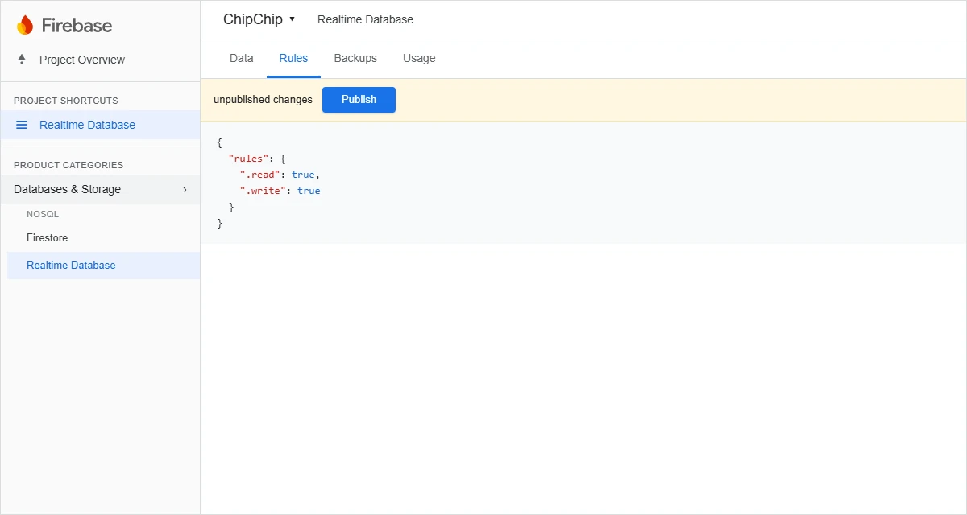
Task: Click the true value after ".read"
Action: point(303,175)
